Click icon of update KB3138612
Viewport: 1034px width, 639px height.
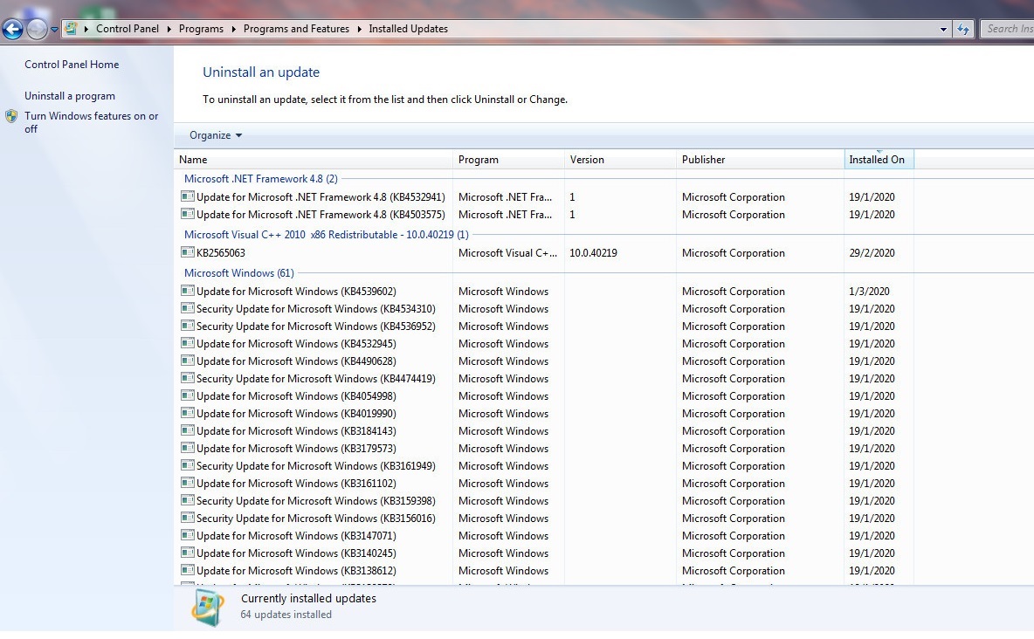[x=187, y=570]
